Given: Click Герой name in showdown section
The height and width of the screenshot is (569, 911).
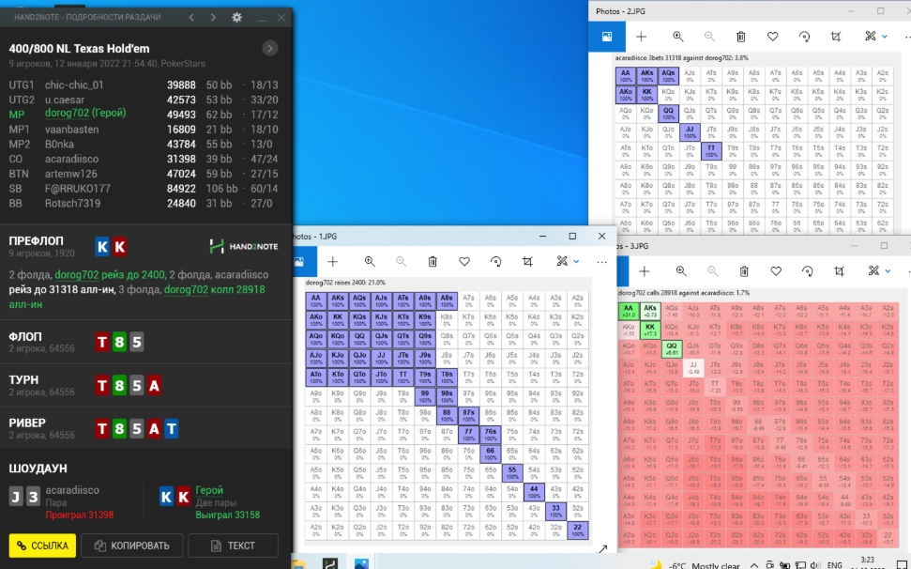Looking at the screenshot, I should coord(209,490).
